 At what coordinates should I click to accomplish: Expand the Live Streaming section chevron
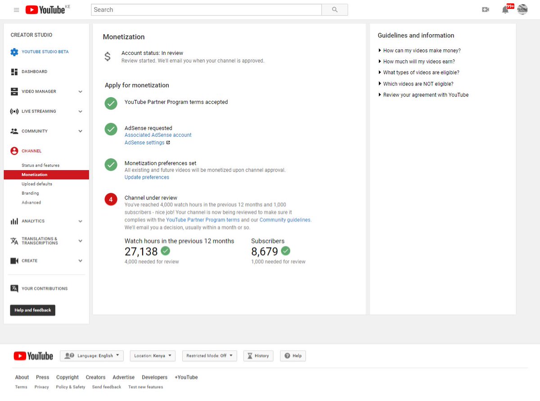(81, 111)
